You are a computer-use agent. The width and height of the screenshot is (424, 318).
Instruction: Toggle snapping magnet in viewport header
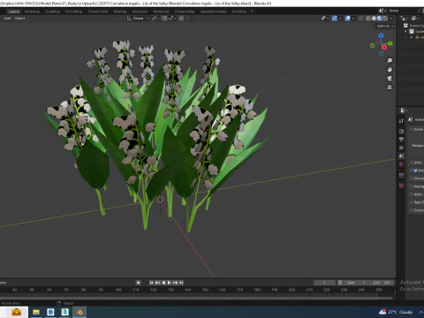(x=164, y=19)
